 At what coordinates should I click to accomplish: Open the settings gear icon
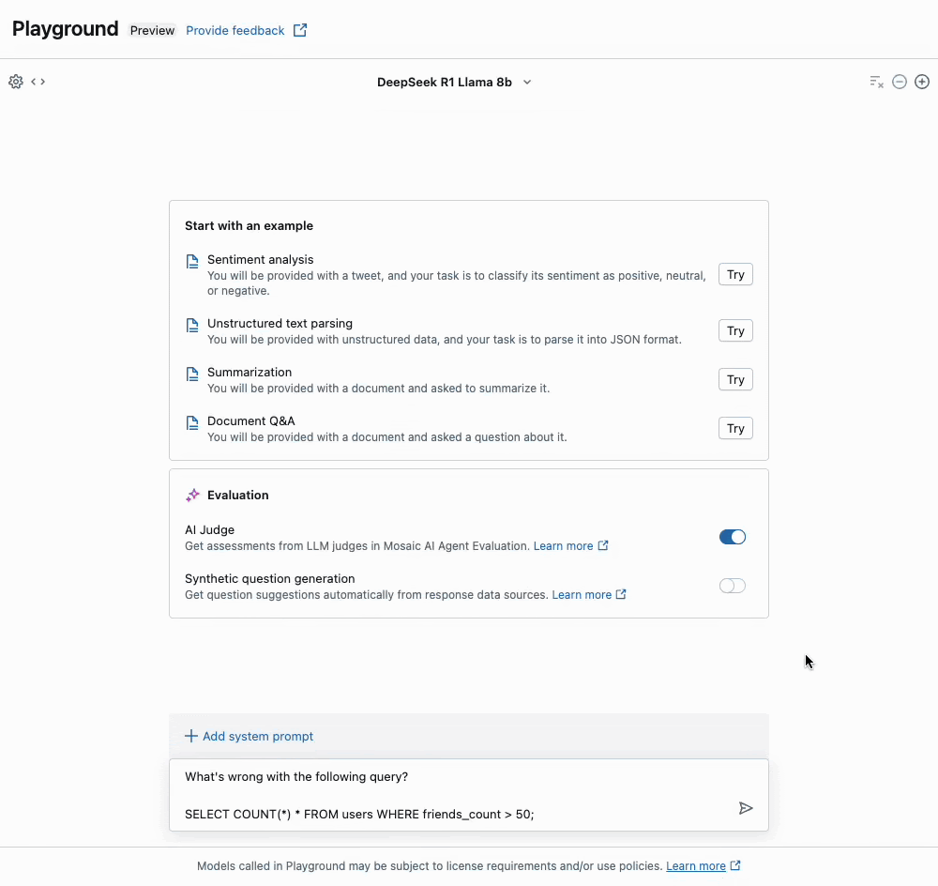[16, 82]
